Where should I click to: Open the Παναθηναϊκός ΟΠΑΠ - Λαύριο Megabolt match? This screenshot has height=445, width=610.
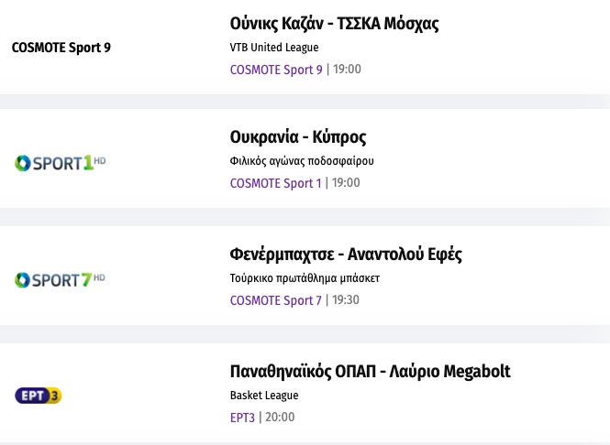[370, 372]
